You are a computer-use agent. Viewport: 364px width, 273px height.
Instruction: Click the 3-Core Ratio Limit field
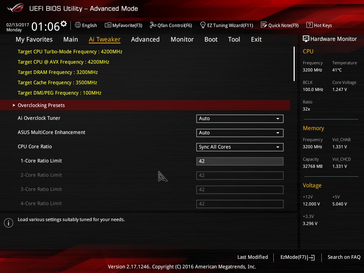240,189
